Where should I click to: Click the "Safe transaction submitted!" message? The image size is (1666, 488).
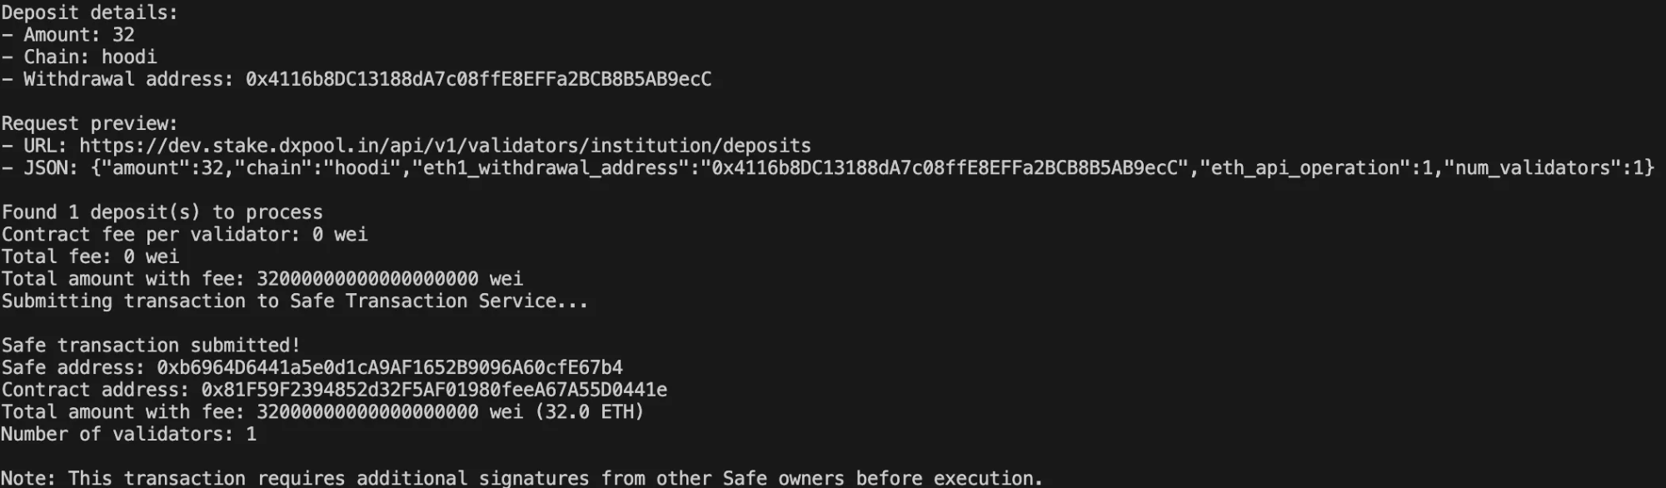pos(151,346)
